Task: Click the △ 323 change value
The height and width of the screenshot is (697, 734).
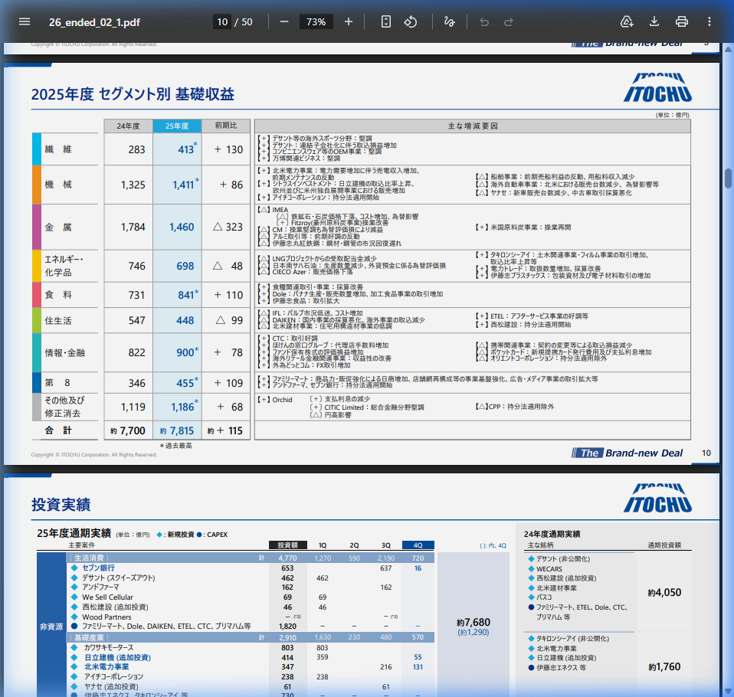Action: tap(228, 227)
